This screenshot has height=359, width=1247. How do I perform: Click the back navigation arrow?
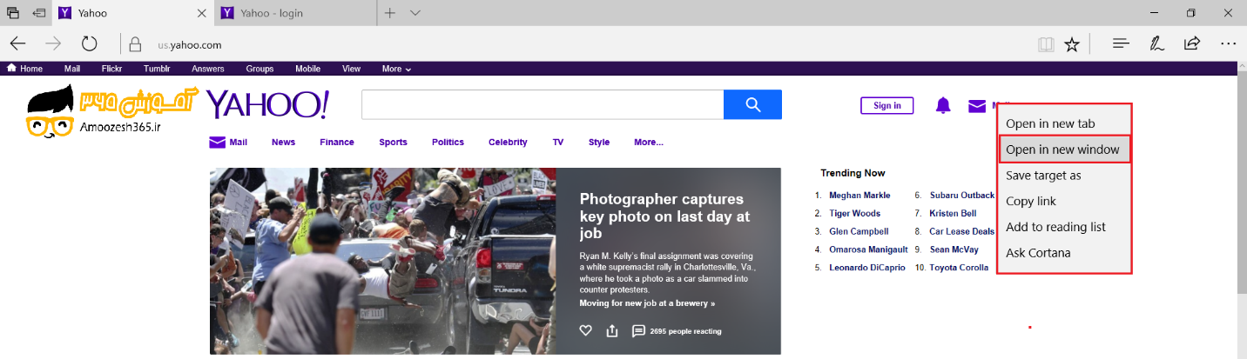pos(18,44)
